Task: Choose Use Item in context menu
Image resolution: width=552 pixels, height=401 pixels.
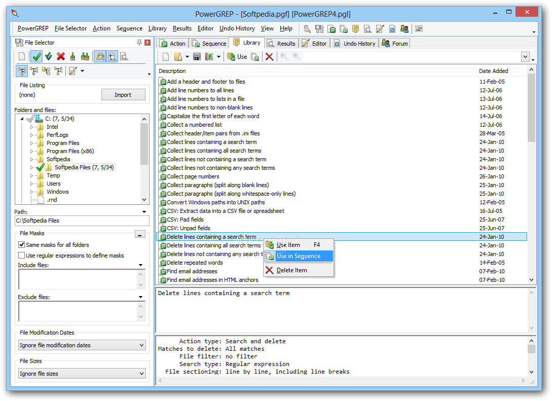Action: (x=299, y=245)
